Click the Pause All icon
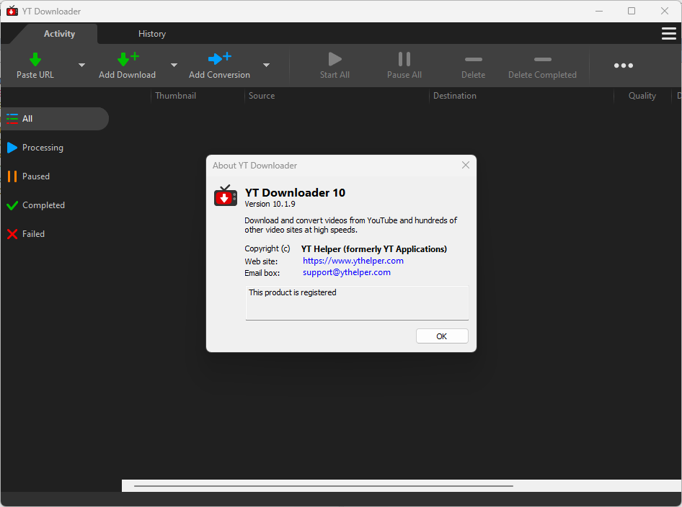 404,58
